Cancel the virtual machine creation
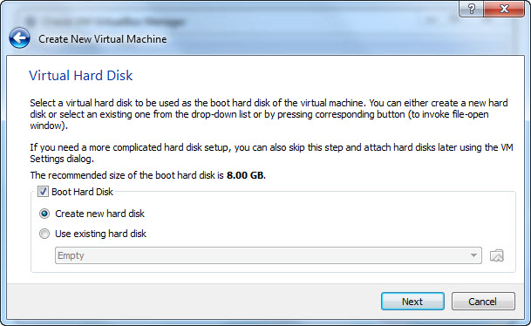531x326 pixels. (x=483, y=302)
